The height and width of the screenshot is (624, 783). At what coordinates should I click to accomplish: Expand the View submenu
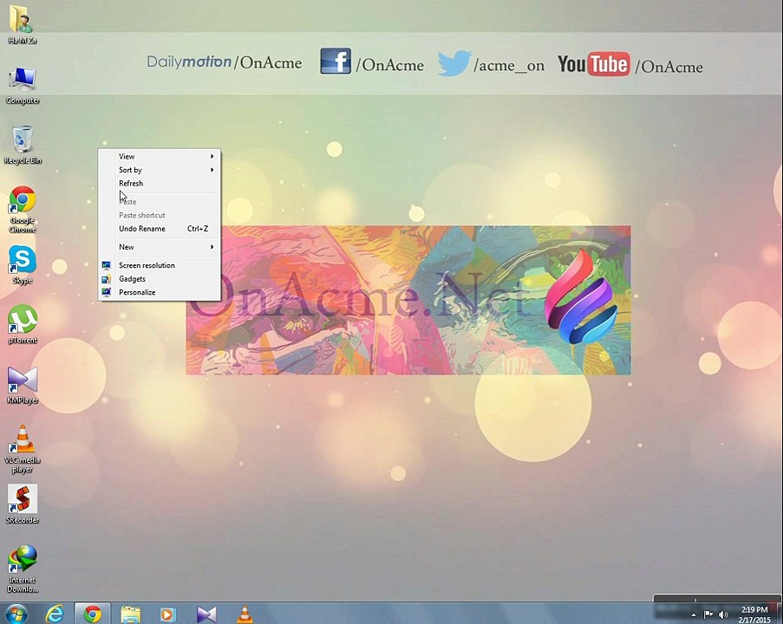[x=160, y=156]
